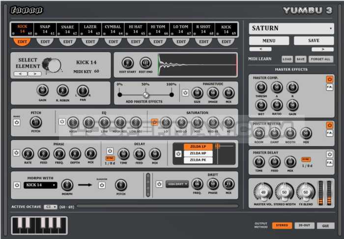Click the Stereo Width knob
The width and height of the screenshot is (344, 239).
[x=285, y=192]
